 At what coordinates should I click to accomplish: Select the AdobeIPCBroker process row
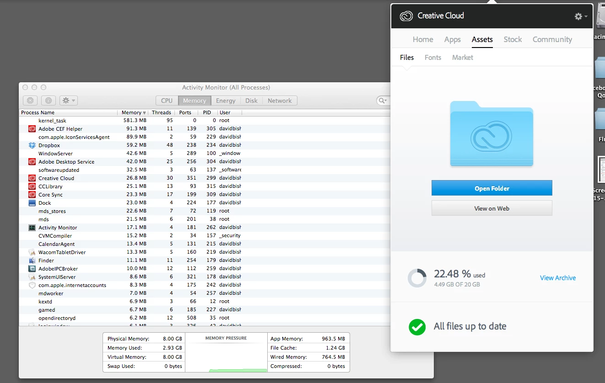(205, 269)
